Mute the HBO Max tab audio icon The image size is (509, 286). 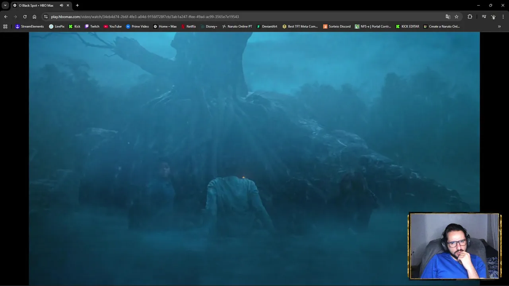pyautogui.click(x=61, y=6)
